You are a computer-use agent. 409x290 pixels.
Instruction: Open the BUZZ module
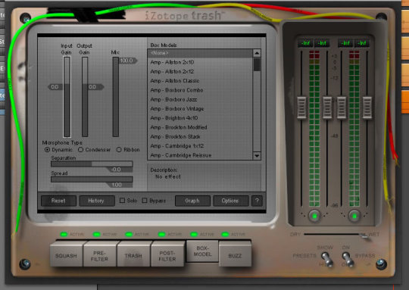point(235,256)
